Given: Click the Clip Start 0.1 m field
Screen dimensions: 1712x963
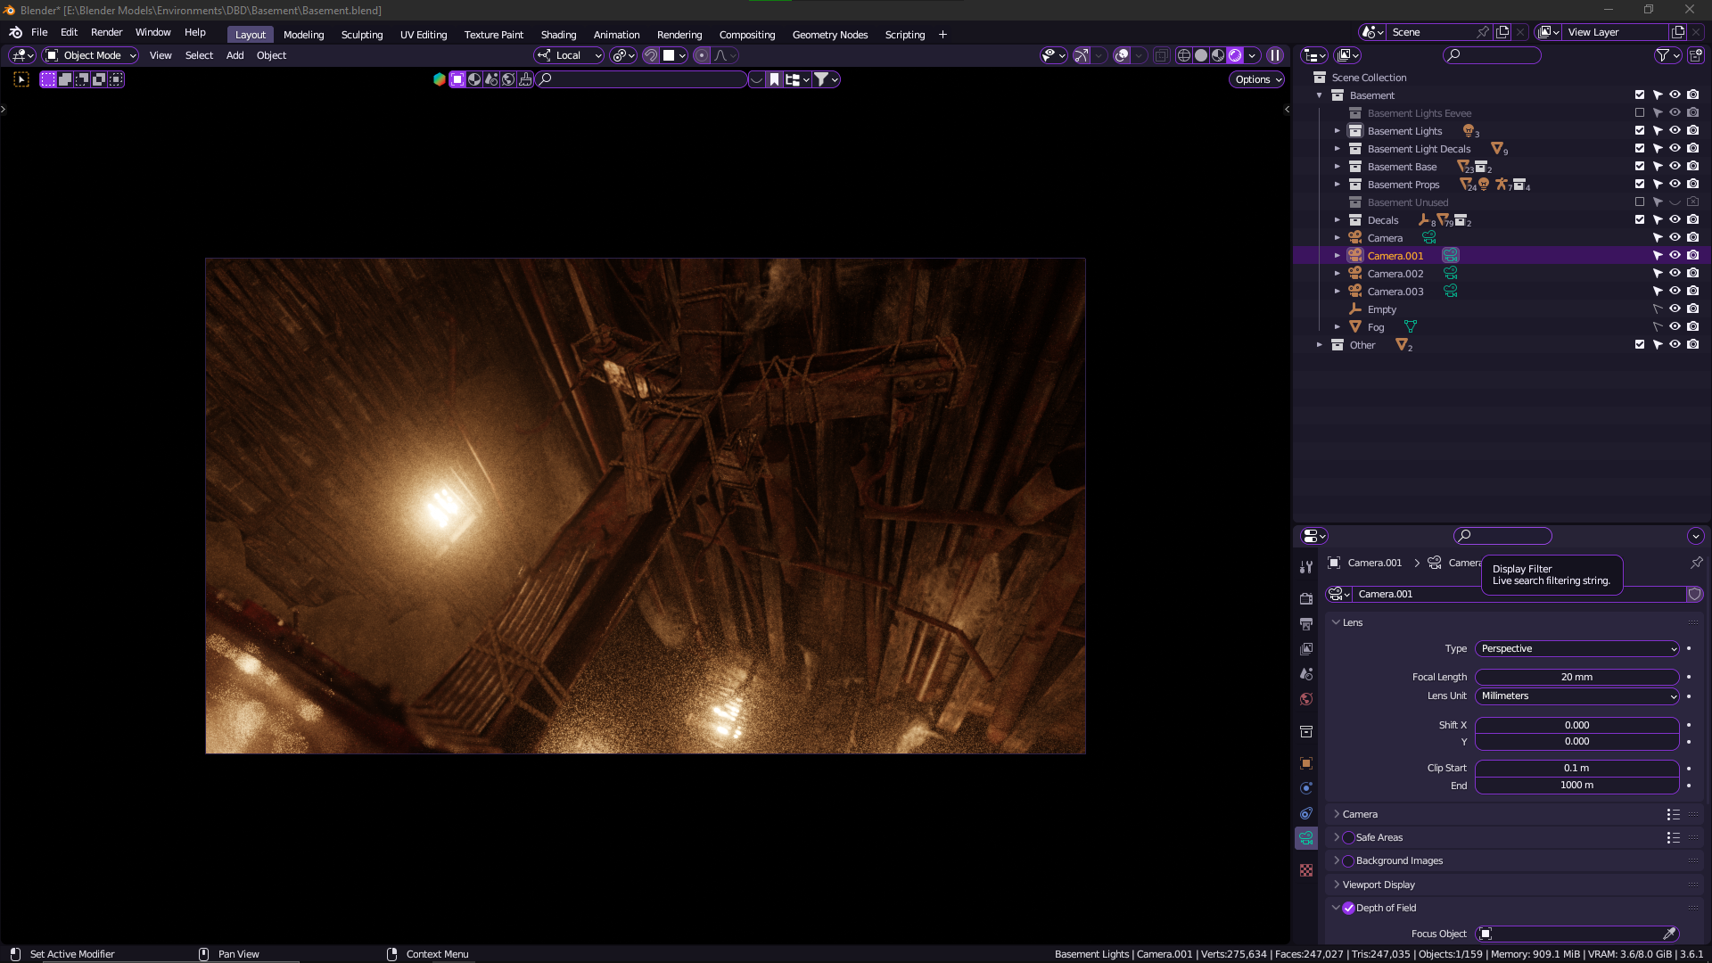Looking at the screenshot, I should [1576, 768].
